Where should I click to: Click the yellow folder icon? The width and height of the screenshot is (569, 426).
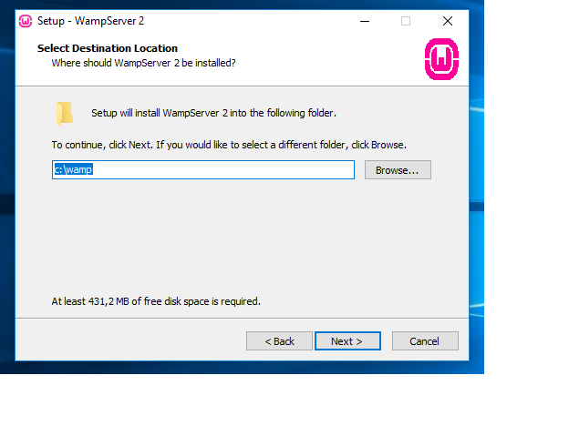tap(65, 114)
